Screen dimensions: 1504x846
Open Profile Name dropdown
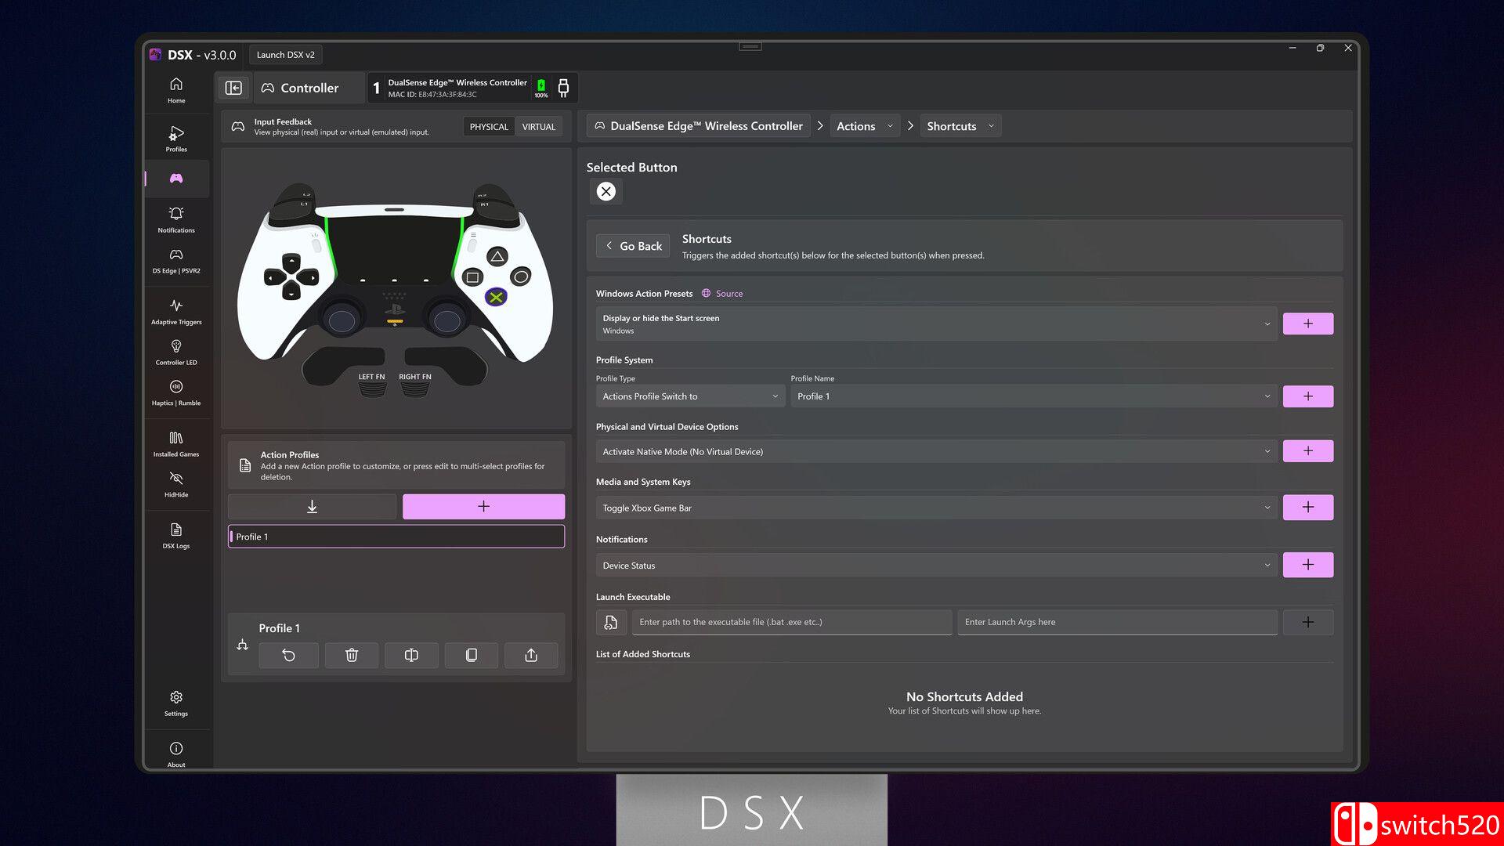[x=1034, y=396]
